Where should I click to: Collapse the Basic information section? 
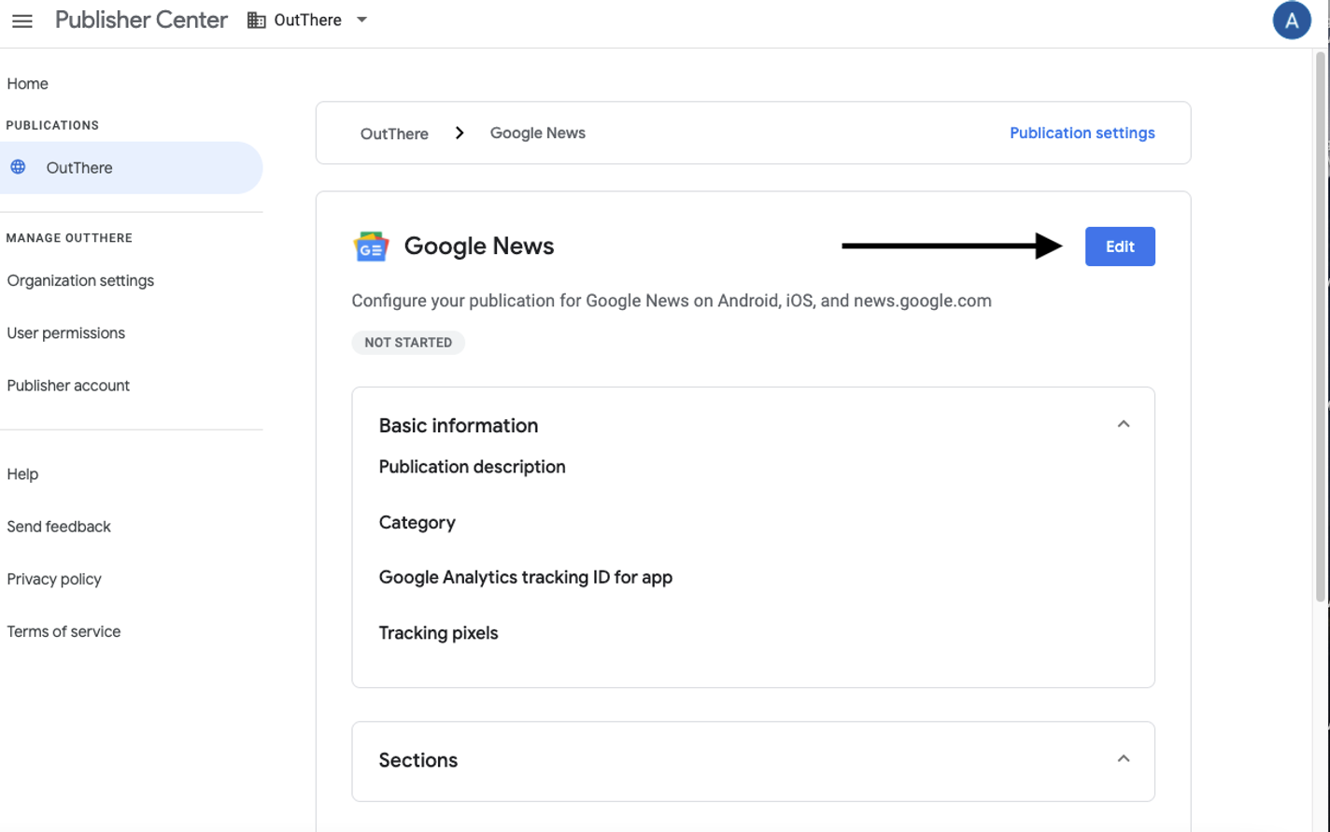coord(1124,423)
